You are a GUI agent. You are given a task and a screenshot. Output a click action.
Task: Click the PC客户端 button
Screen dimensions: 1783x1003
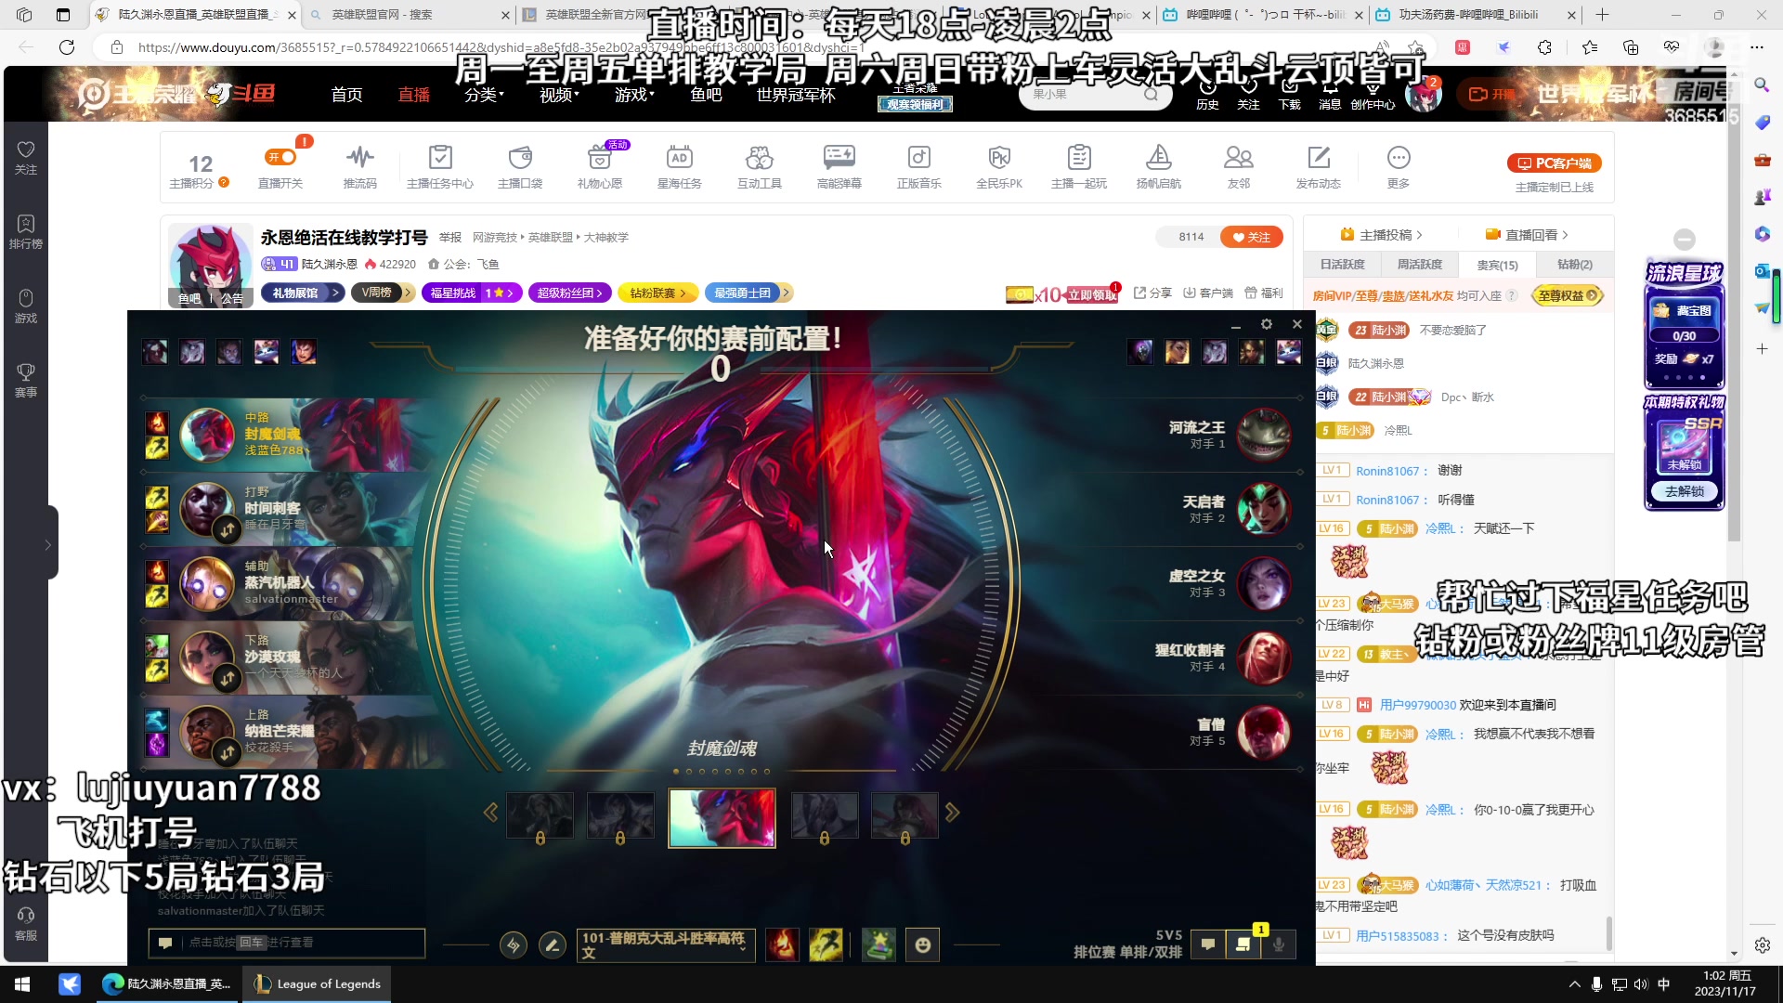point(1555,163)
